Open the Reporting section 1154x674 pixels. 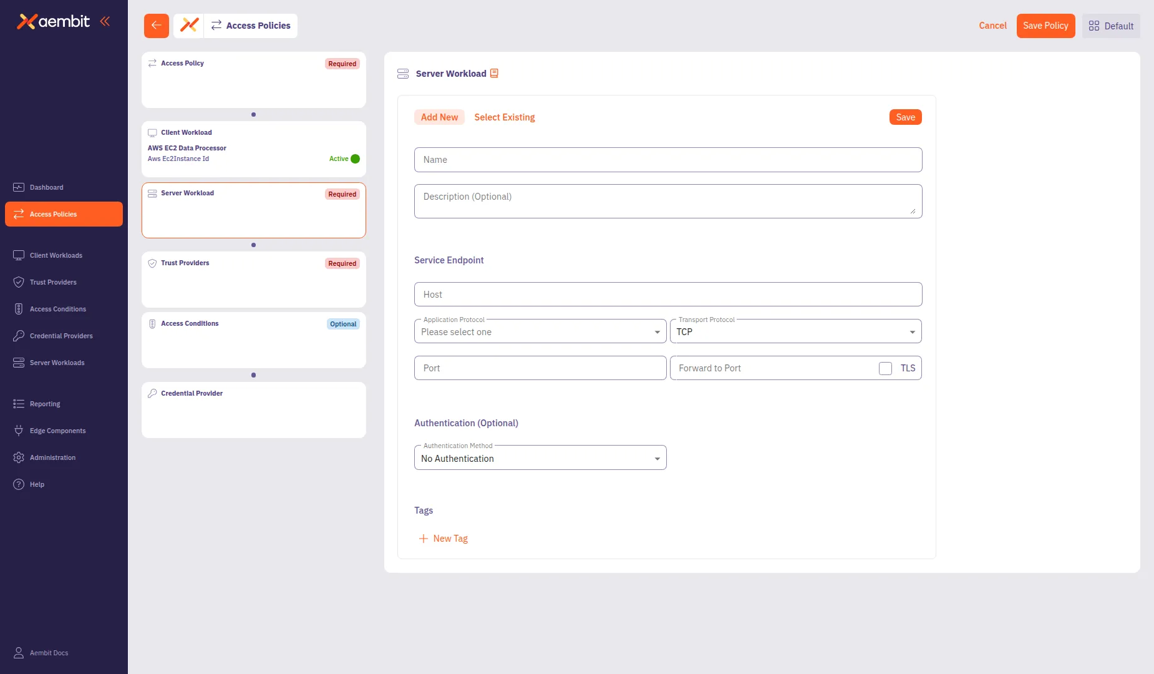(x=44, y=404)
